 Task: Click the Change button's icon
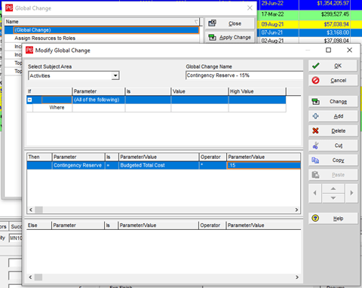tap(315, 102)
